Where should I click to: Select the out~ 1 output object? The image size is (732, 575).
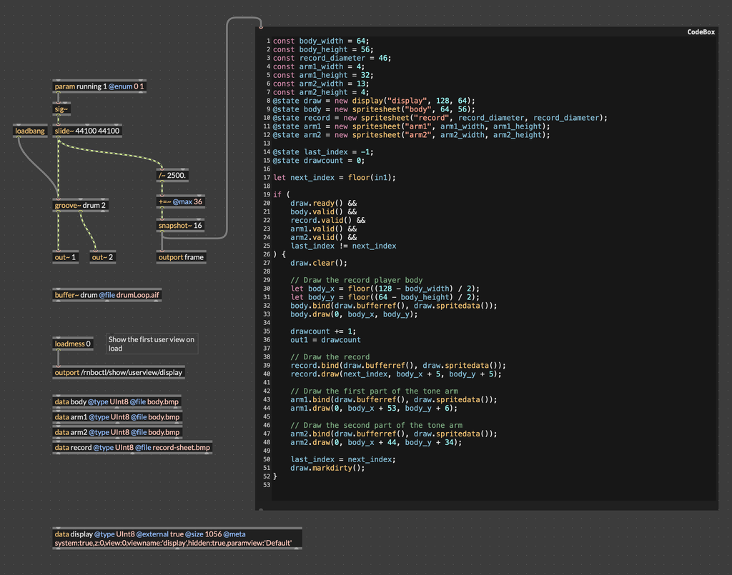point(65,257)
